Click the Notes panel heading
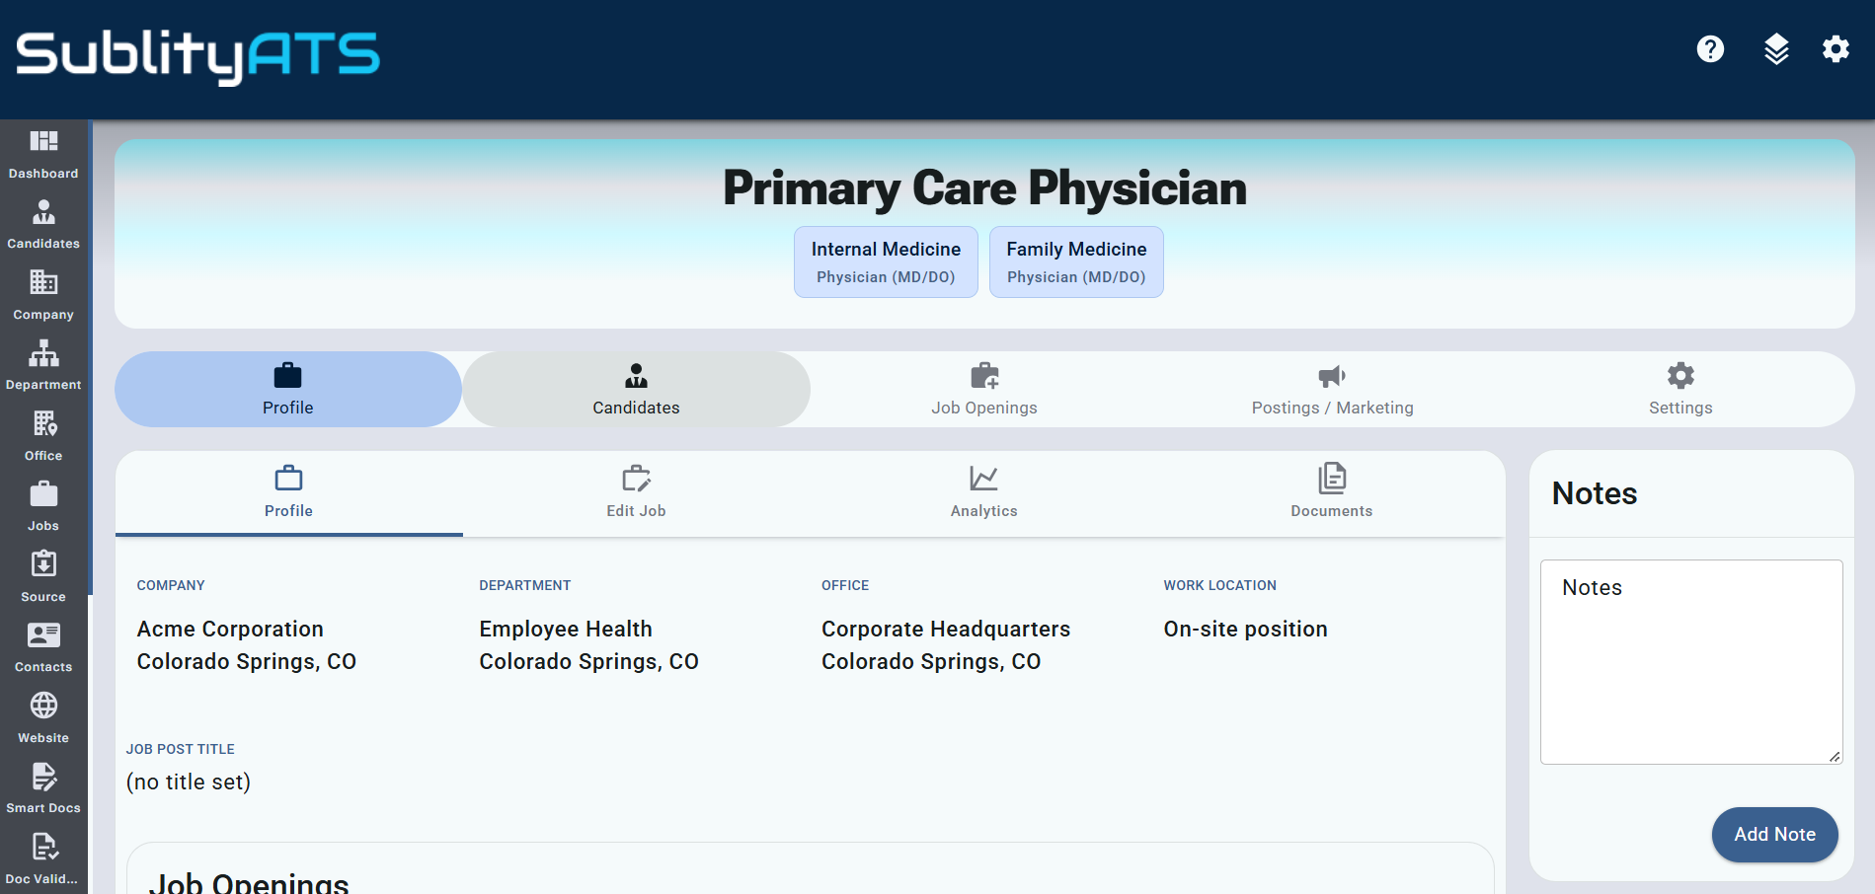 (1595, 493)
